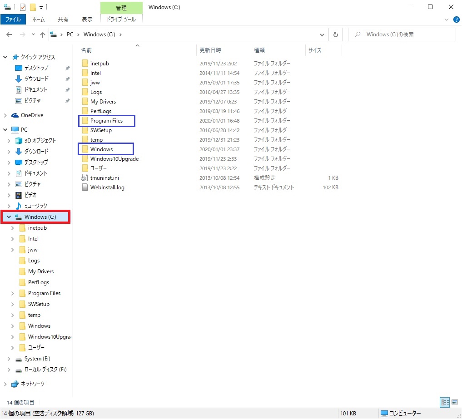Collapse the Windows (C:) tree node

coord(9,217)
